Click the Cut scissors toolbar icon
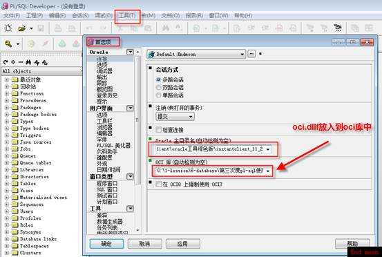Viewport: 382px width, 257px height. (x=120, y=28)
